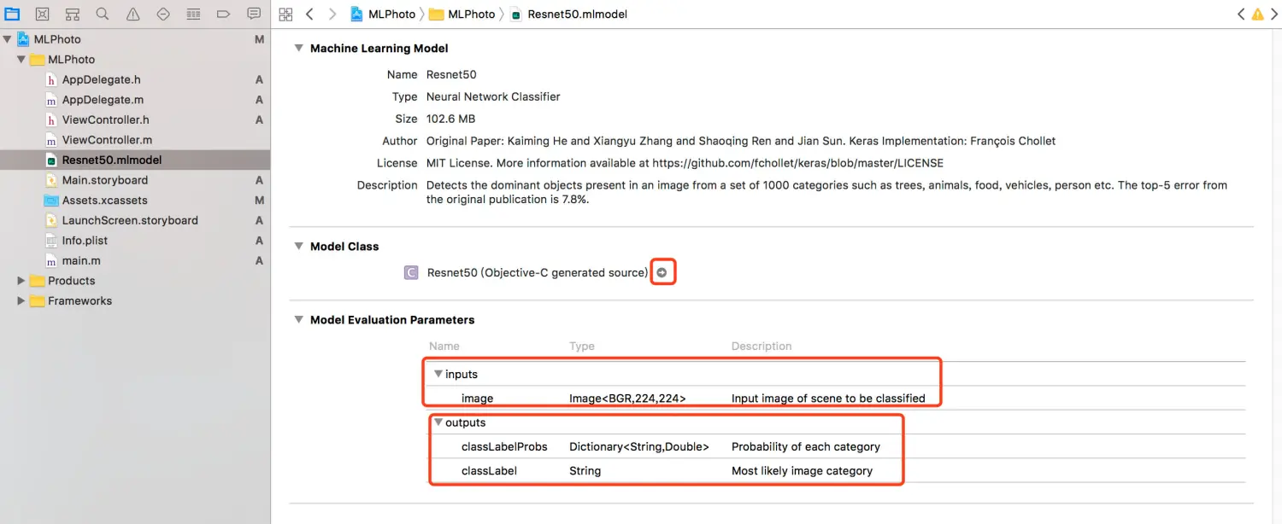Open the Report navigator speech bubble icon
The height and width of the screenshot is (524, 1282).
(254, 14)
